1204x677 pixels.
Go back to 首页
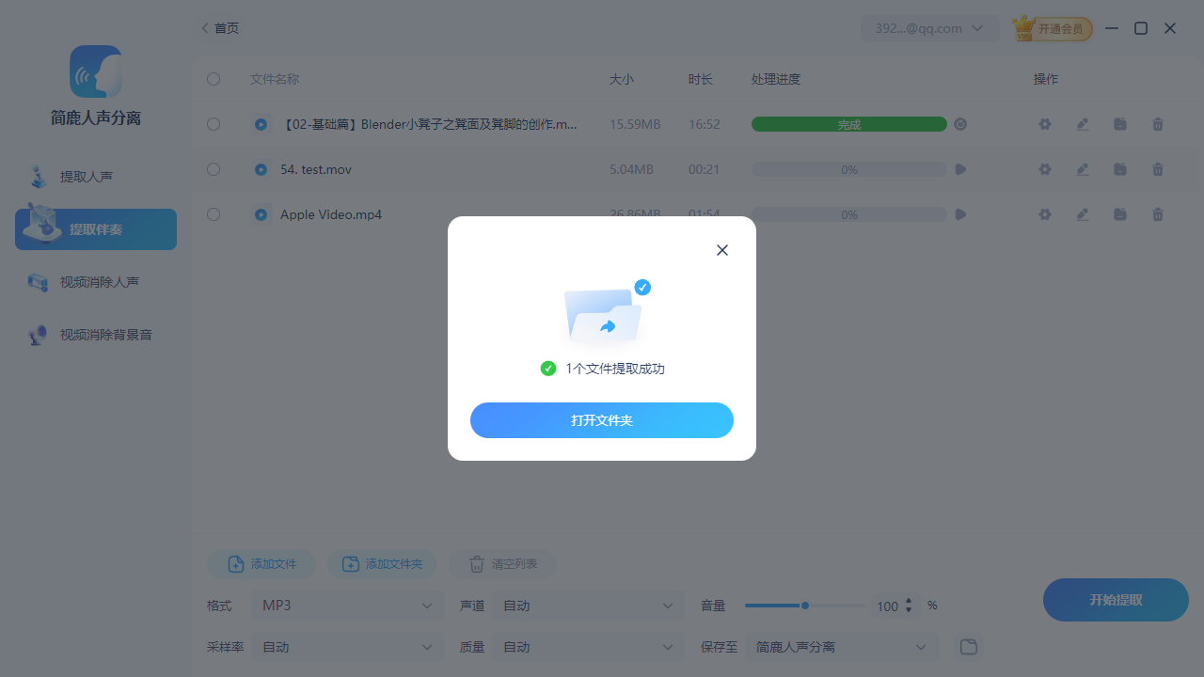click(x=219, y=28)
